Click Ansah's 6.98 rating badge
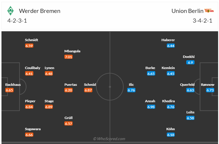 click(x=151, y=107)
